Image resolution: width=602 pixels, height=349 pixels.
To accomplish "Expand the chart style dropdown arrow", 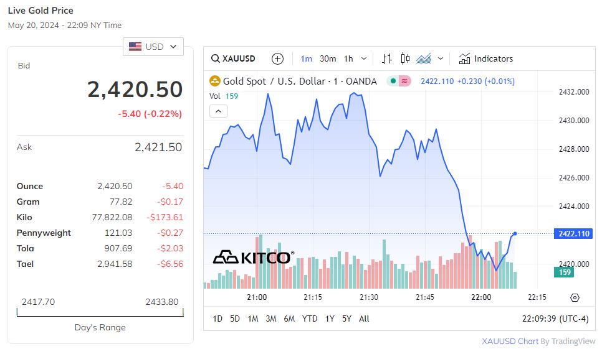I will pos(441,58).
